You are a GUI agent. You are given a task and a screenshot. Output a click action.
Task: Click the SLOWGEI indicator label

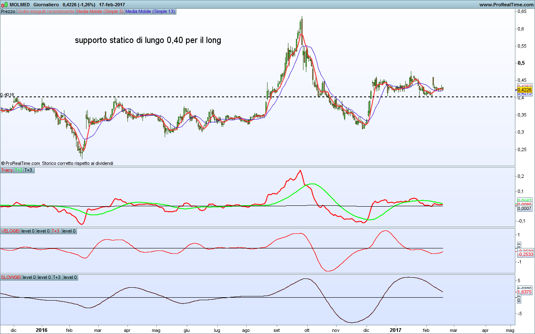tap(11, 277)
